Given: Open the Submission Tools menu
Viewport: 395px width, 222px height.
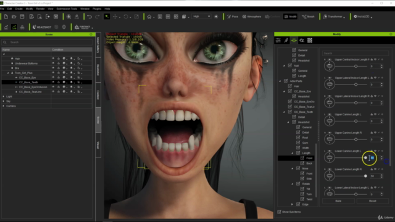Looking at the screenshot, I should click(67, 9).
